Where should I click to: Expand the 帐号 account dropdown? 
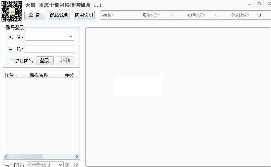(71, 37)
